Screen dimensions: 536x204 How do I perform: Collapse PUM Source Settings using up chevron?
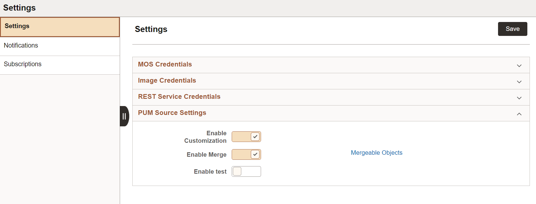[x=519, y=114]
